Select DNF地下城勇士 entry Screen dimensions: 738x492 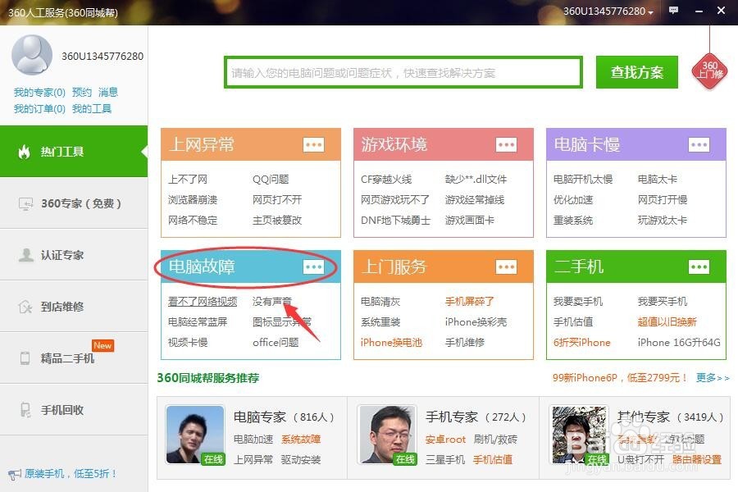tap(396, 221)
